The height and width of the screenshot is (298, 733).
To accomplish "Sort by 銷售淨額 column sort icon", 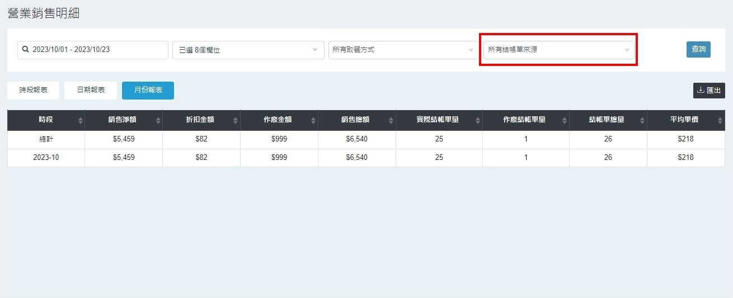I will [x=158, y=121].
